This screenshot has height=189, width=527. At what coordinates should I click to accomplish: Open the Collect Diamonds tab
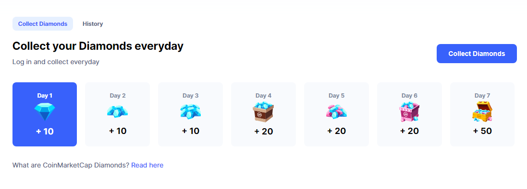[43, 24]
